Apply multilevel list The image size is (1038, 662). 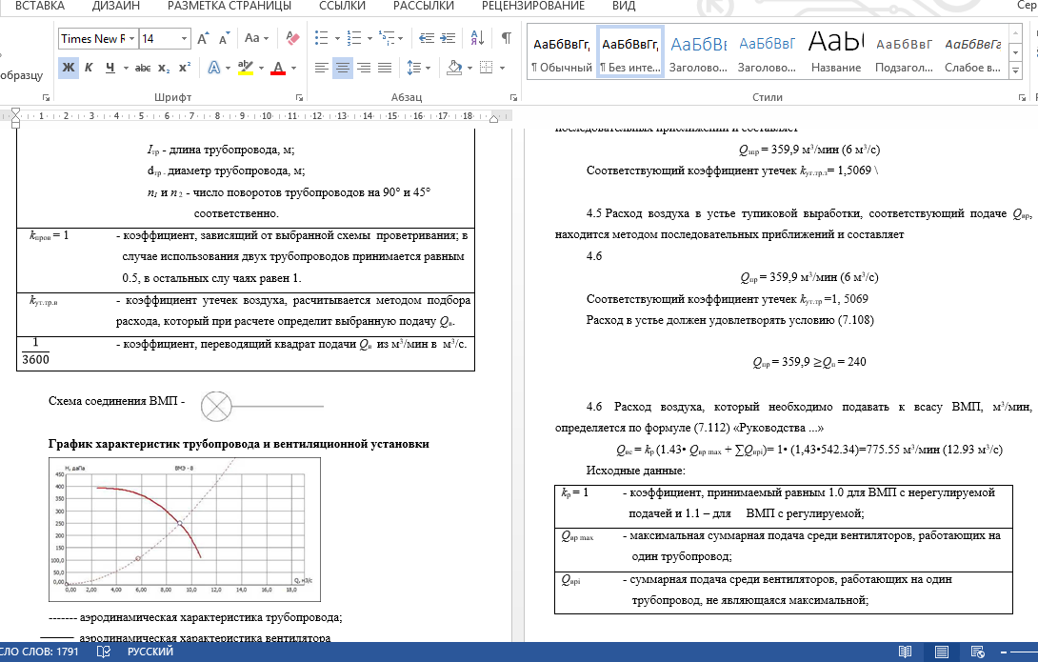click(386, 38)
